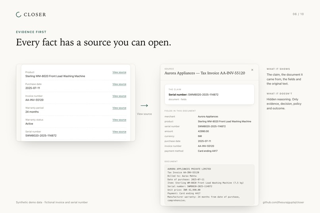This screenshot has width=320, height=213.
Task: Click the EVIDENCE FIRST section label
Action: [31, 32]
